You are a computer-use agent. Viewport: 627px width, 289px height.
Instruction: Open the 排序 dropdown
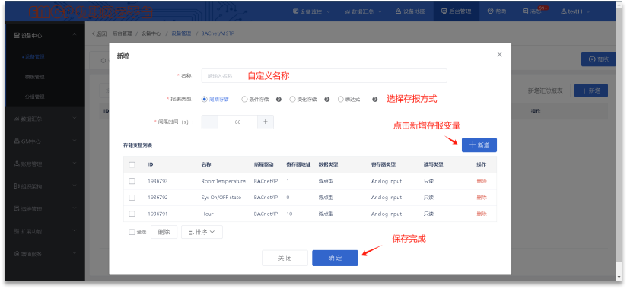[x=202, y=232]
